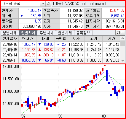Image resolution: width=126 pixels, height=119 pixels.
Task: Open the 주별시세 tab
Action: click(47, 33)
